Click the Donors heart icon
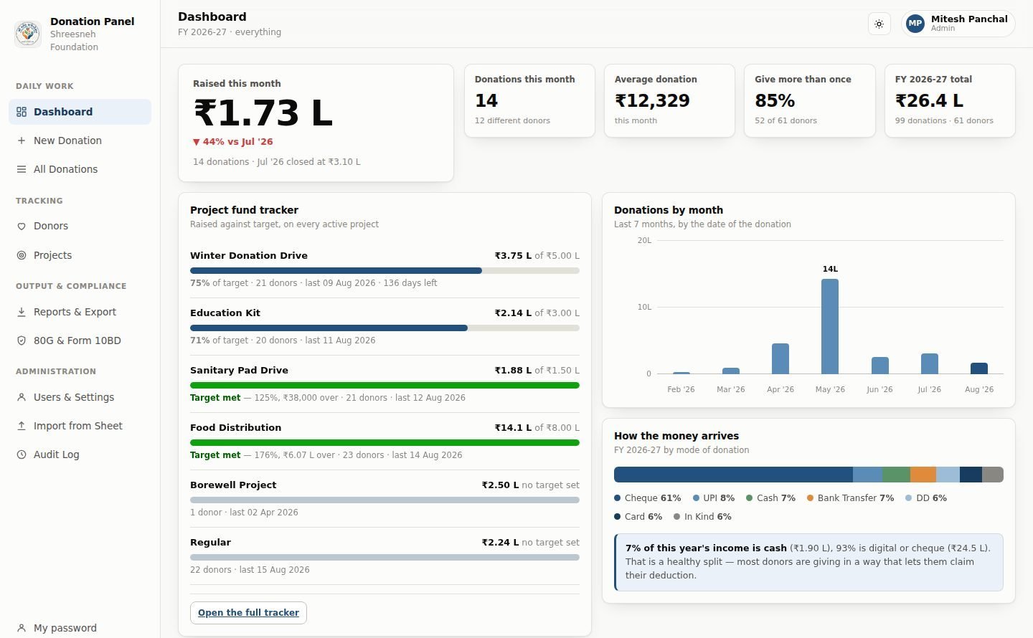This screenshot has width=1033, height=638. [x=22, y=226]
